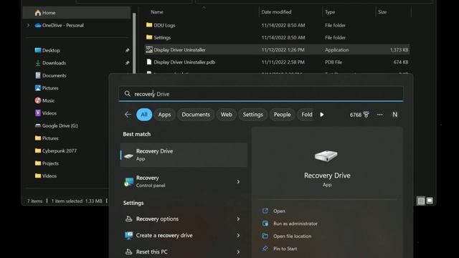Expand Create a recovery drive chevron
The height and width of the screenshot is (258, 459).
pos(238,235)
